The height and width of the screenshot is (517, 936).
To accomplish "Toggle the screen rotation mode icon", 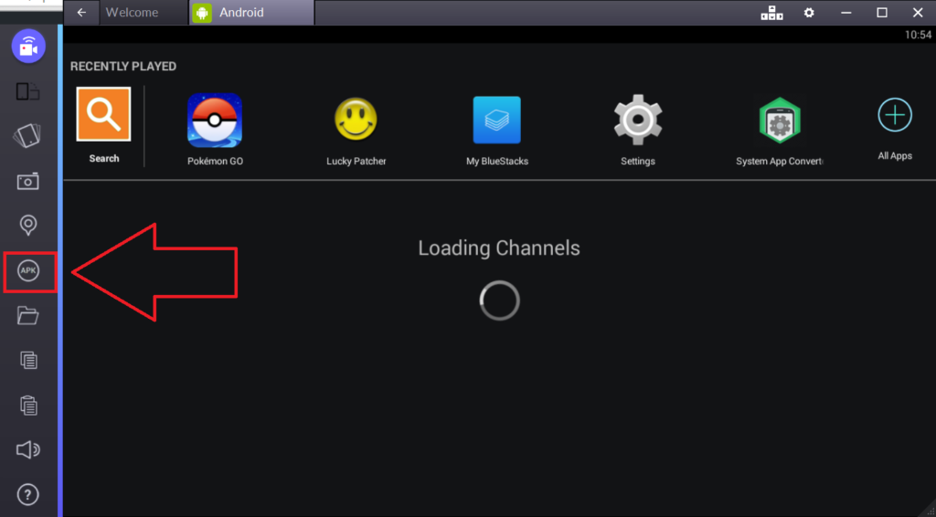I will click(x=28, y=91).
